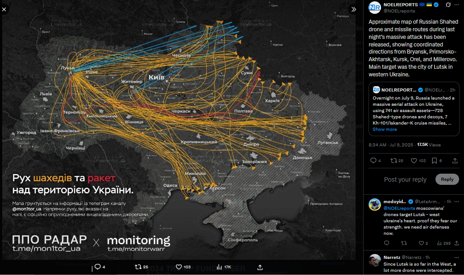The image size is (464, 275).
Task: Open the @NOELreports handle link
Action: click(x=399, y=11)
